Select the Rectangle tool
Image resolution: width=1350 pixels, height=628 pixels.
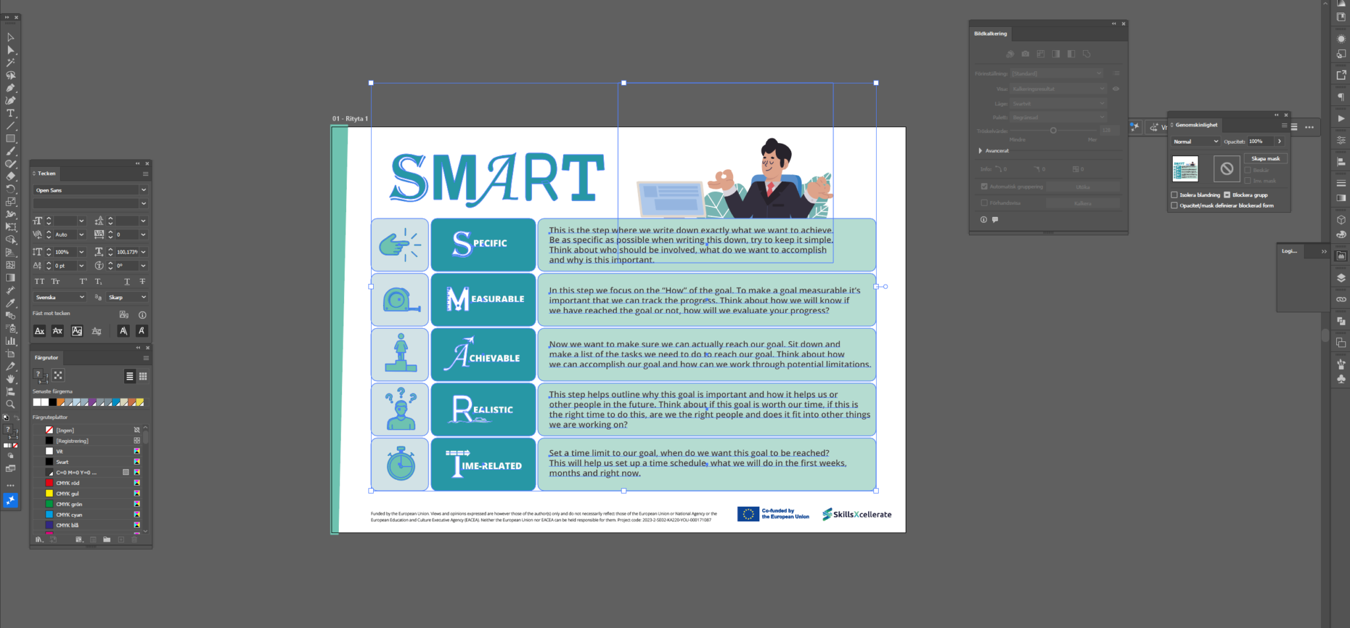[11, 138]
